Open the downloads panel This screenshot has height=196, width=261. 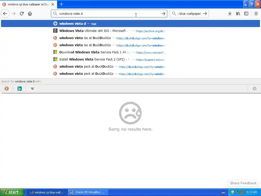(x=230, y=14)
